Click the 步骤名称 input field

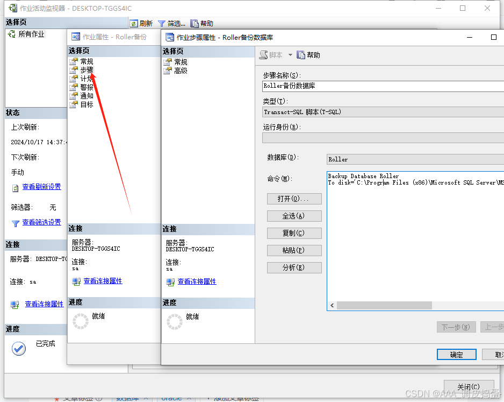point(383,86)
